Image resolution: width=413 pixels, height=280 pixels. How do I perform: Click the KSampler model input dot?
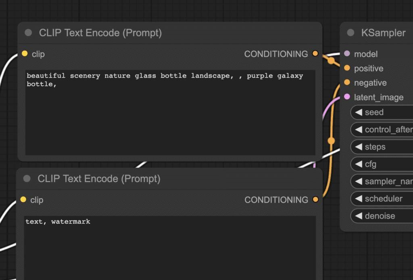(x=347, y=54)
